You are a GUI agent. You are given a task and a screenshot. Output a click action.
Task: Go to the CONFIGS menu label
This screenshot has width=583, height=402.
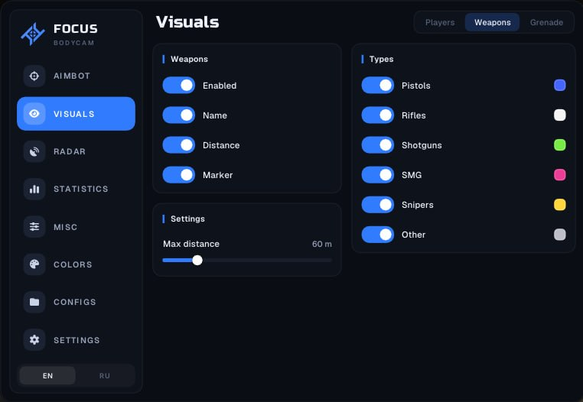click(x=75, y=302)
